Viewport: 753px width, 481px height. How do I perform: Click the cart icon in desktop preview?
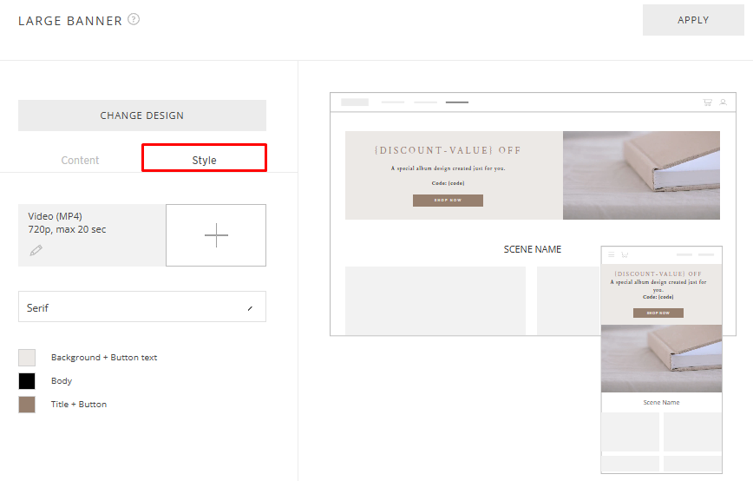(x=708, y=102)
